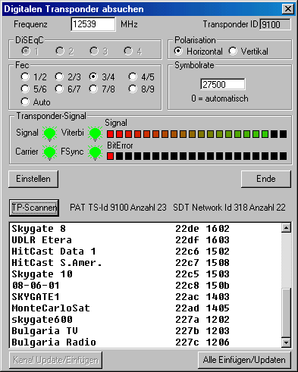This screenshot has width=298, height=372.
Task: Click the channel list scroll up arrow
Action: point(286,228)
